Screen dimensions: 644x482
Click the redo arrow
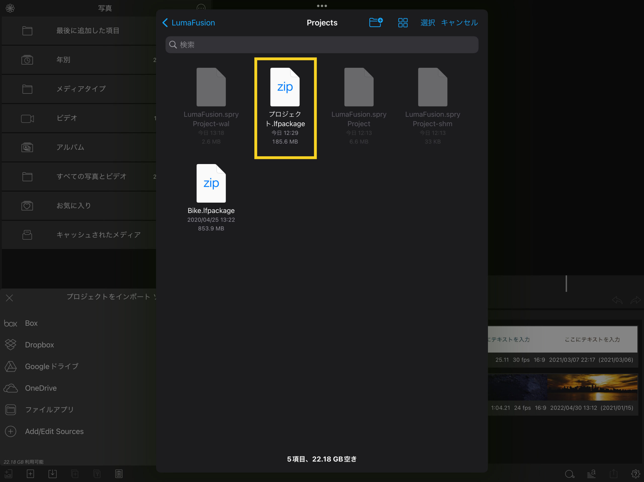[x=635, y=300]
